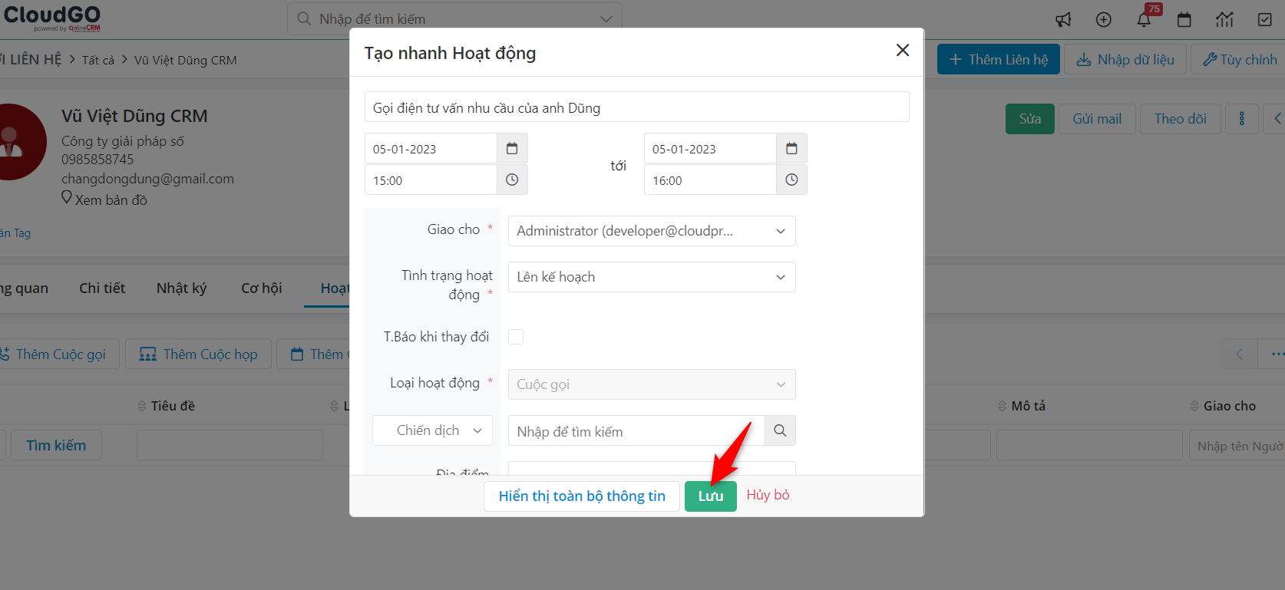Expand the Giao cho dropdown
The width and height of the screenshot is (1285, 590).
(651, 231)
